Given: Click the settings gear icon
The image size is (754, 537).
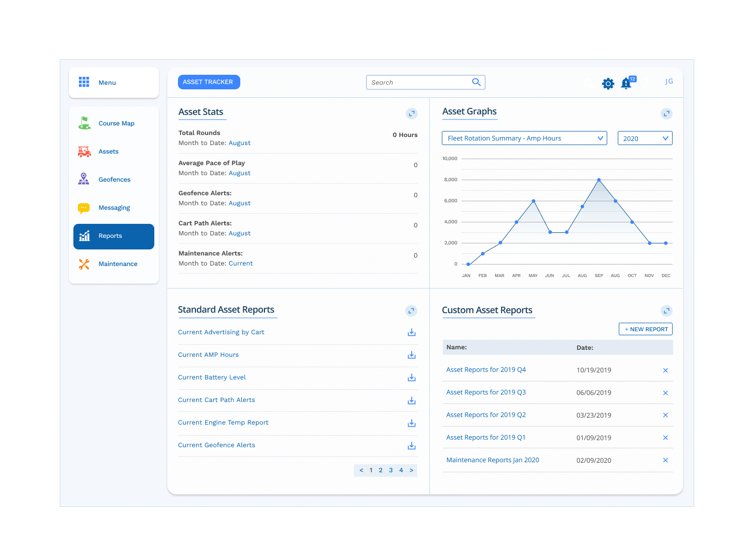Looking at the screenshot, I should pyautogui.click(x=608, y=83).
